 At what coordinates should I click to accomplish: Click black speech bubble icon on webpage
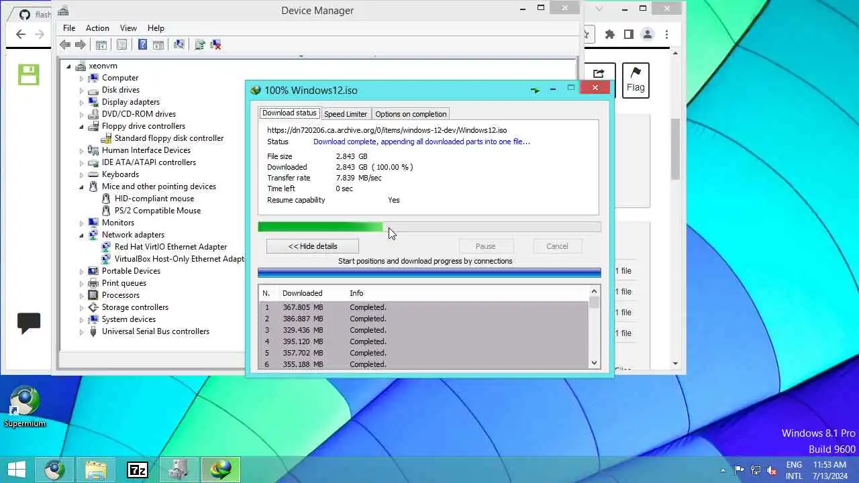point(29,323)
